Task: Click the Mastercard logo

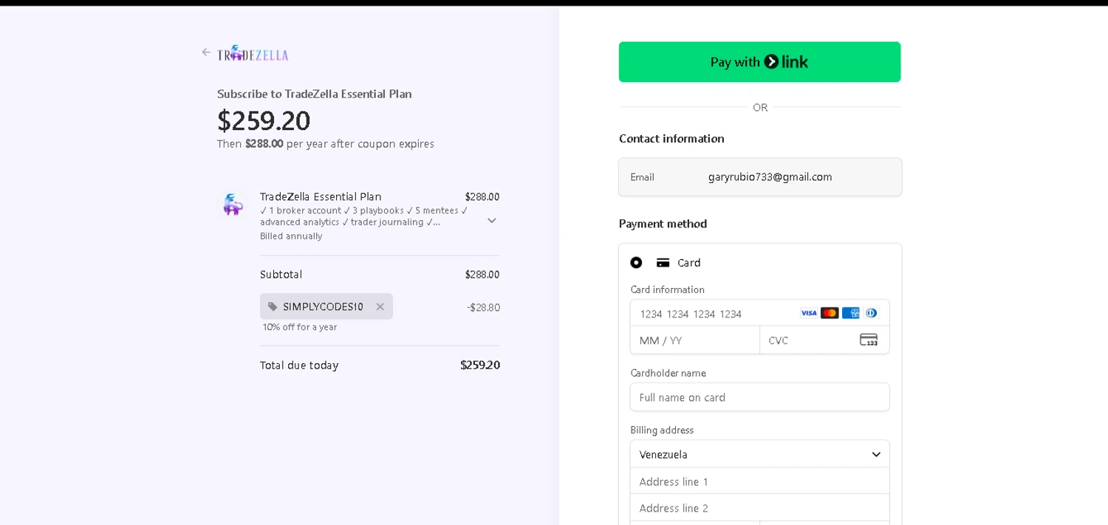Action: point(830,313)
